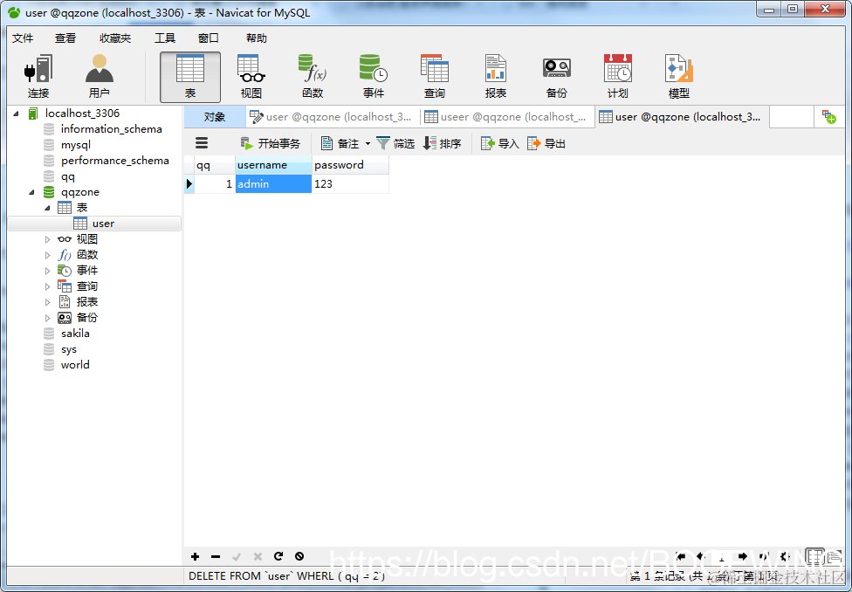Click the password column header
This screenshot has width=852, height=592.
pos(350,165)
